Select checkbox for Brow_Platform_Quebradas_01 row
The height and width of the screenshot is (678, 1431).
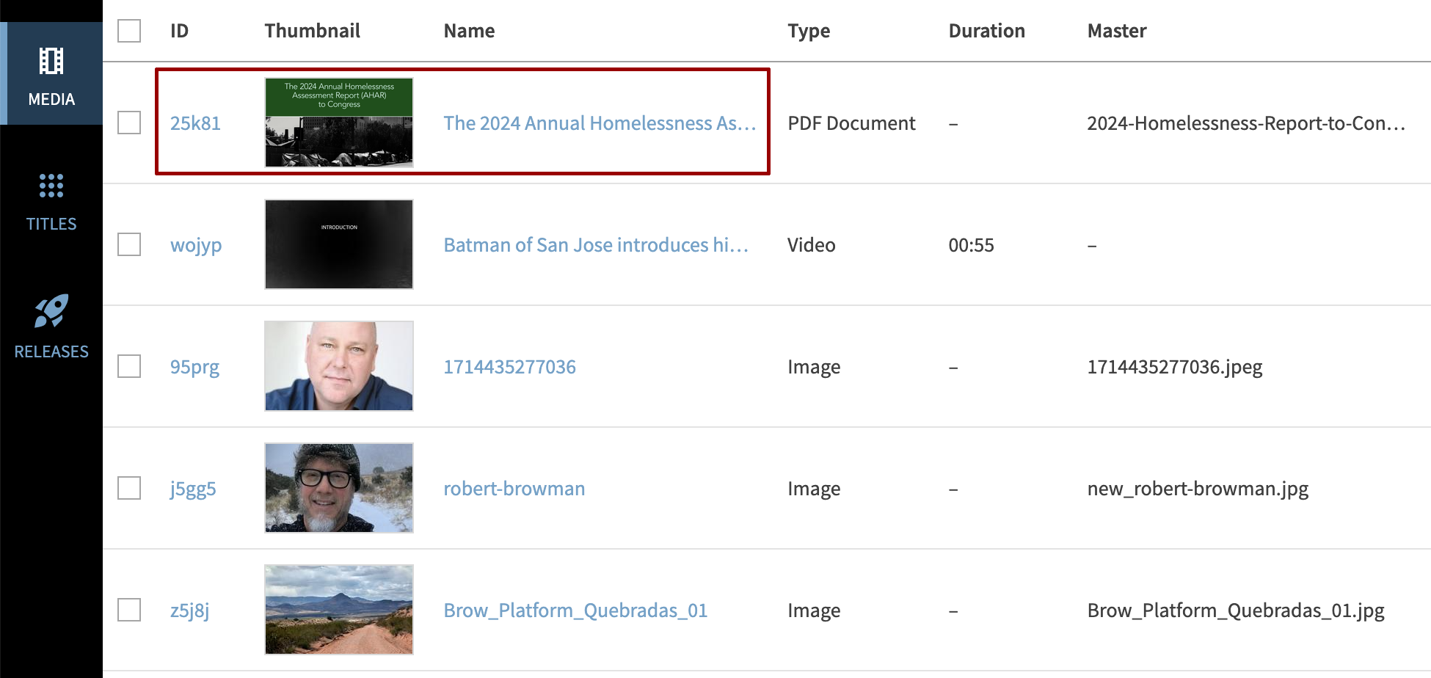pyautogui.click(x=129, y=610)
